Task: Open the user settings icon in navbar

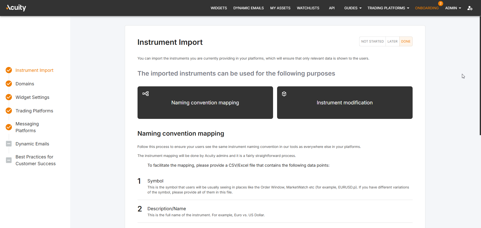Action: (x=470, y=8)
